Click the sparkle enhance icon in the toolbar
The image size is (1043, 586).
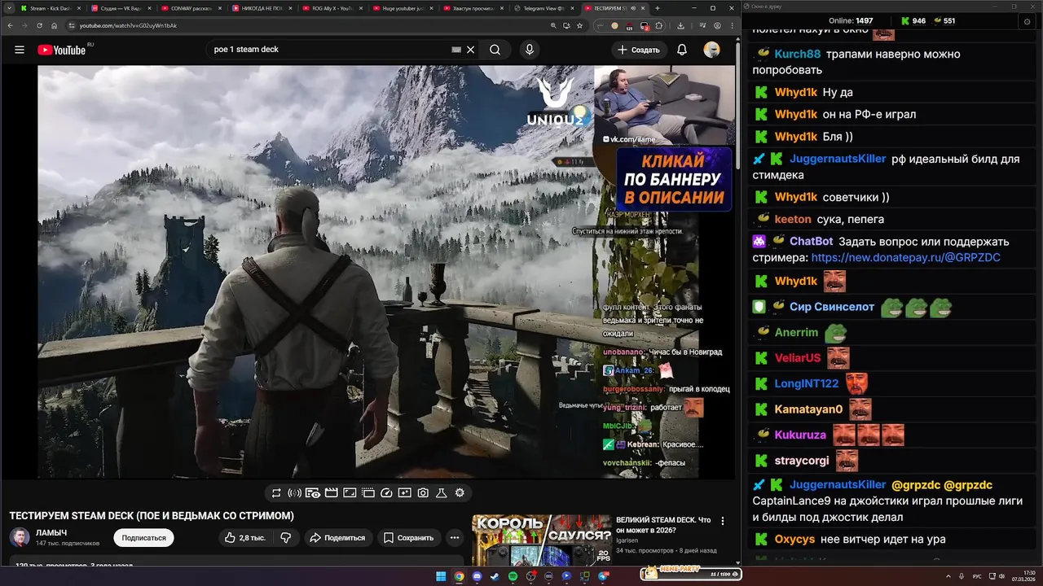click(405, 492)
